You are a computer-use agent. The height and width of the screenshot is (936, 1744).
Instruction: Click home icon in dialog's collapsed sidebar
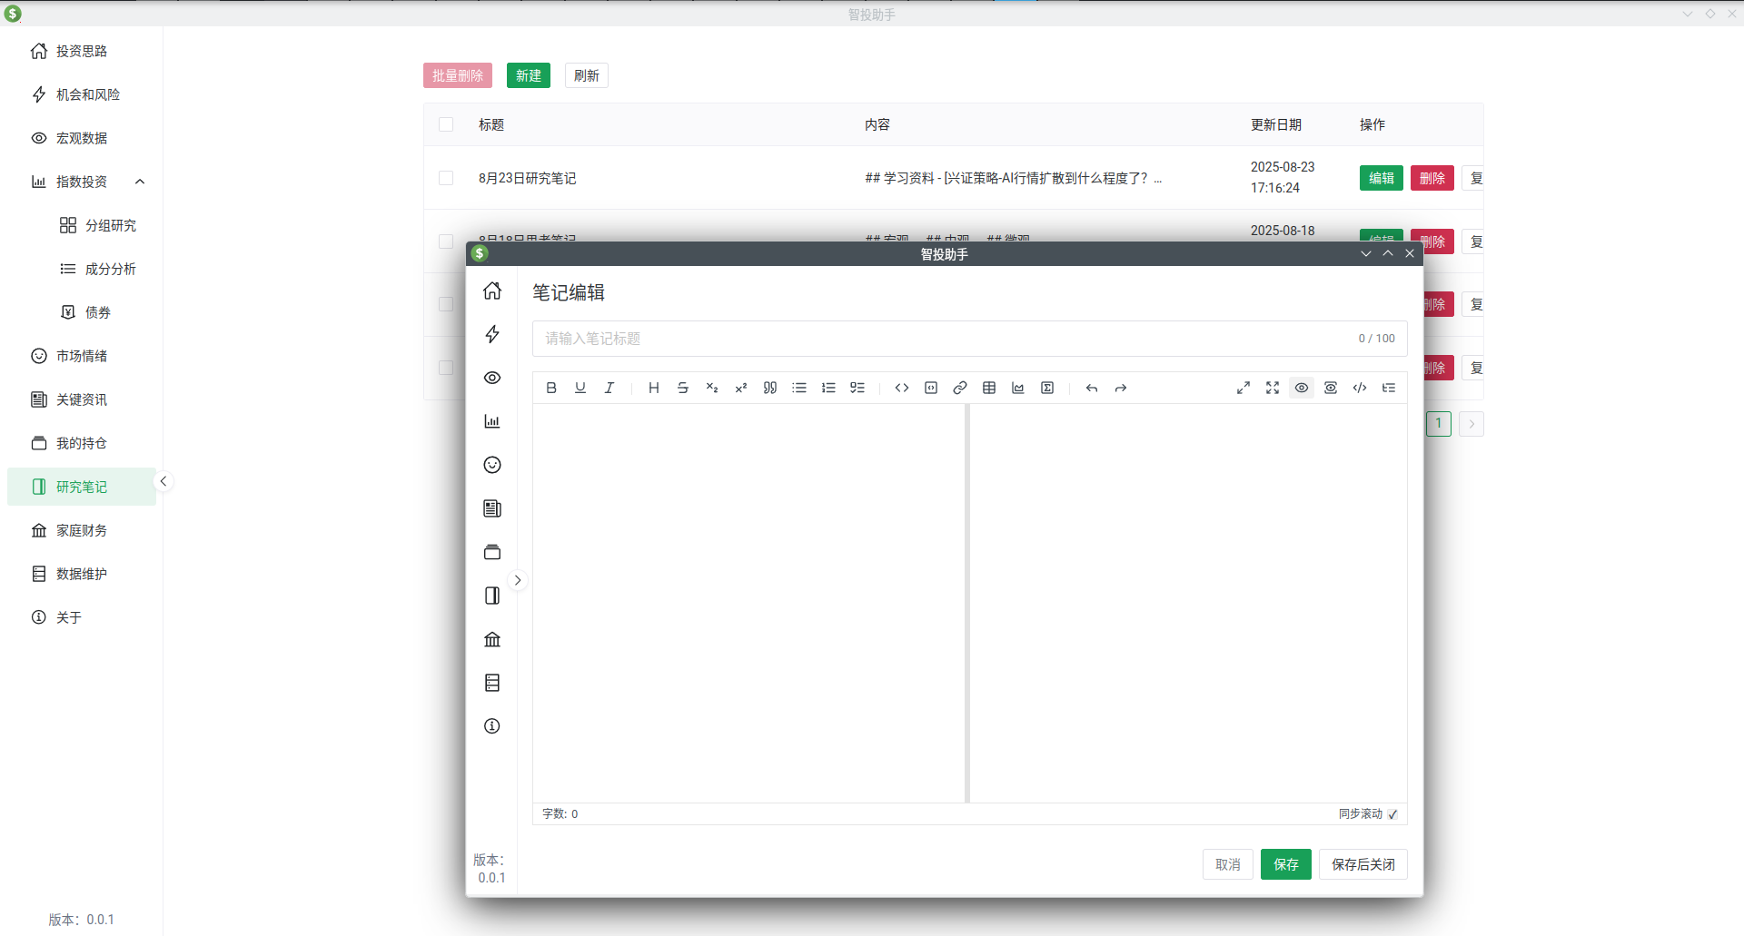click(492, 291)
